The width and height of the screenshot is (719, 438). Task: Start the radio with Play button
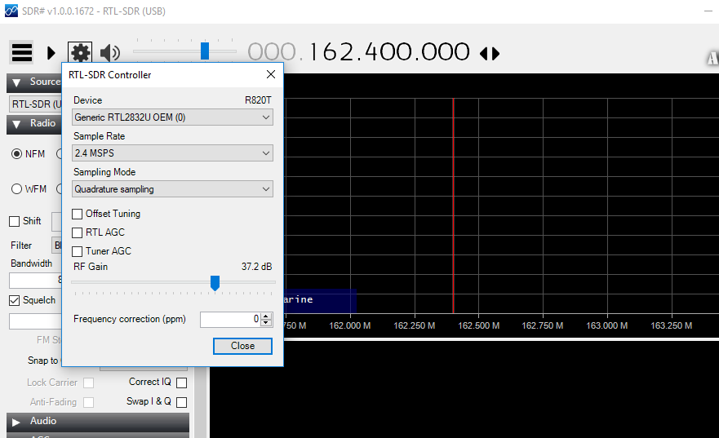tap(51, 53)
